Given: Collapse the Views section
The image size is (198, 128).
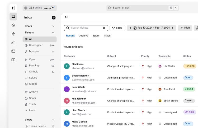Looking at the screenshot, I should coord(53,120).
